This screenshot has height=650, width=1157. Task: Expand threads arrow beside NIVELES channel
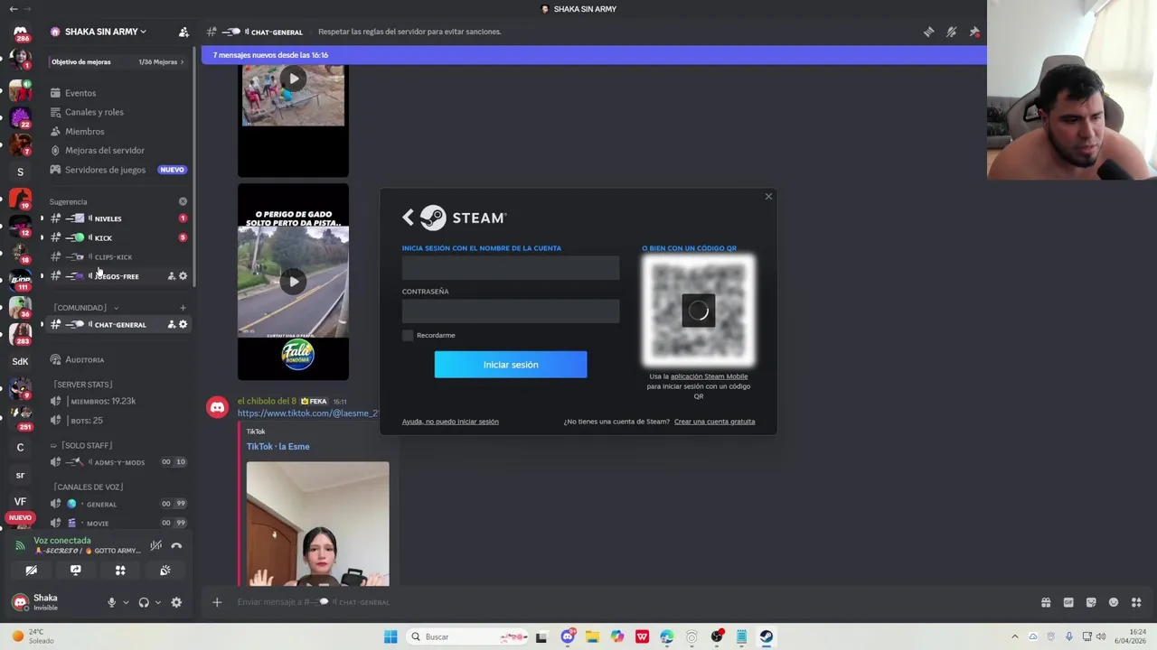(42, 218)
